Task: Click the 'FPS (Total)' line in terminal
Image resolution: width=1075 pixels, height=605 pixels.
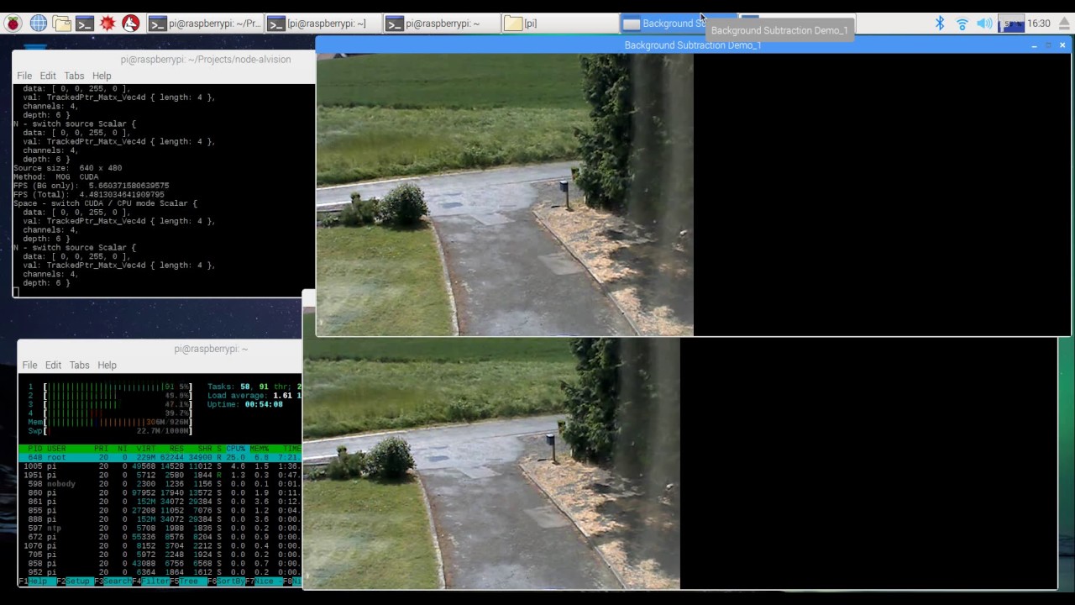Action: 89,195
